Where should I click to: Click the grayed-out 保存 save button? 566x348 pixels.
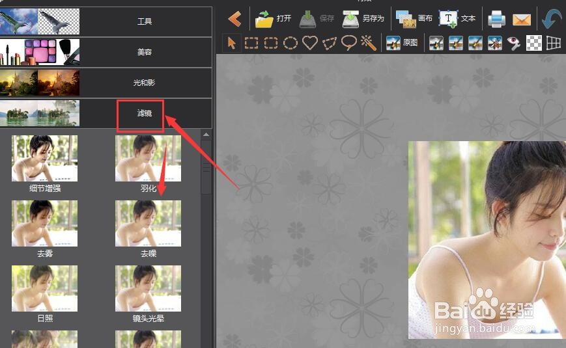point(317,19)
